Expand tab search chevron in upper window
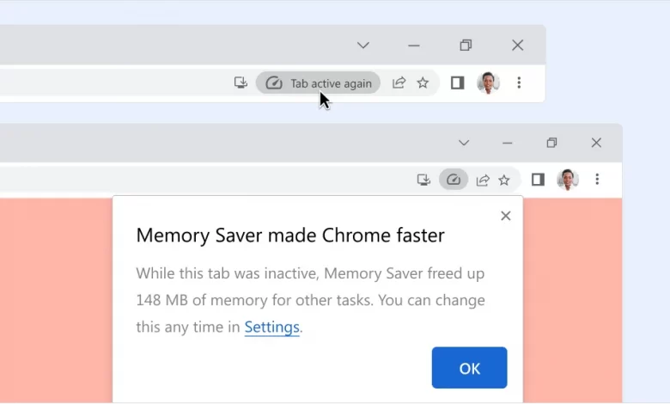 363,46
